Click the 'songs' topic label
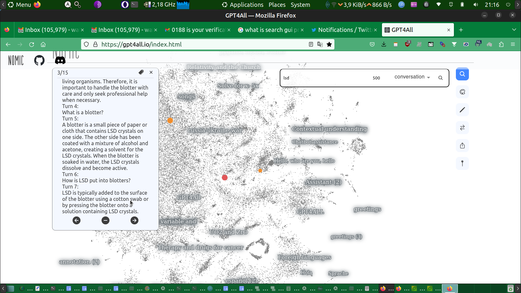 click(x=187, y=96)
